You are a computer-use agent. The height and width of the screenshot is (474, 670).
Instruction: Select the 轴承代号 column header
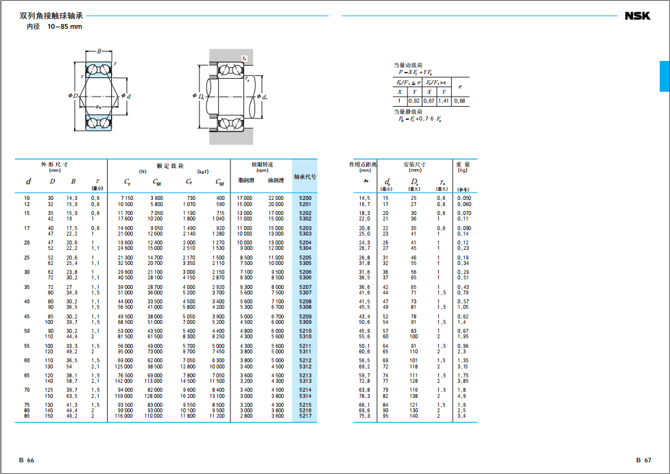pyautogui.click(x=305, y=177)
